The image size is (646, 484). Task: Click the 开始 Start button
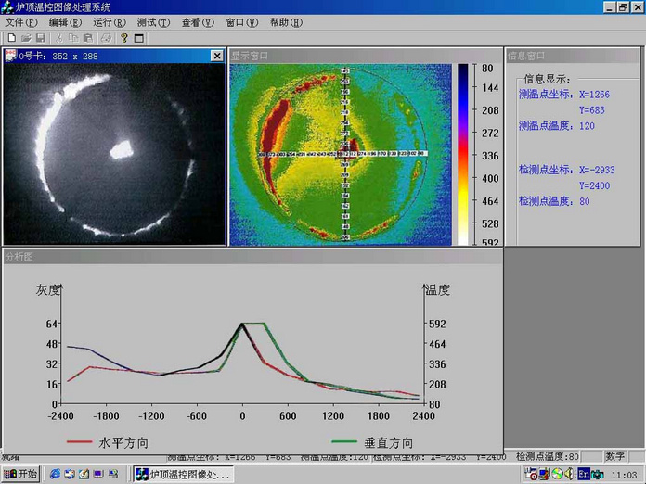tap(20, 474)
